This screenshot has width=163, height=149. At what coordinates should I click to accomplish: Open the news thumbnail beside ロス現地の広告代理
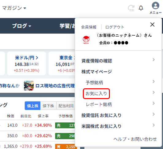(29, 86)
